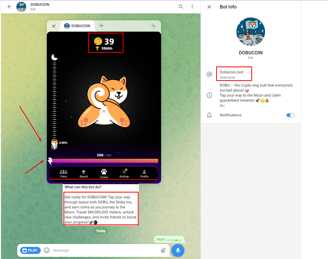Open the Boosts tab
This screenshot has width=328, height=259.
(x=84, y=174)
